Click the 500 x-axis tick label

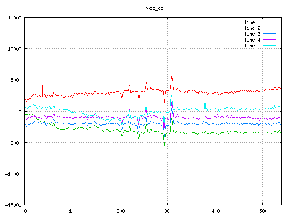(x=263, y=211)
